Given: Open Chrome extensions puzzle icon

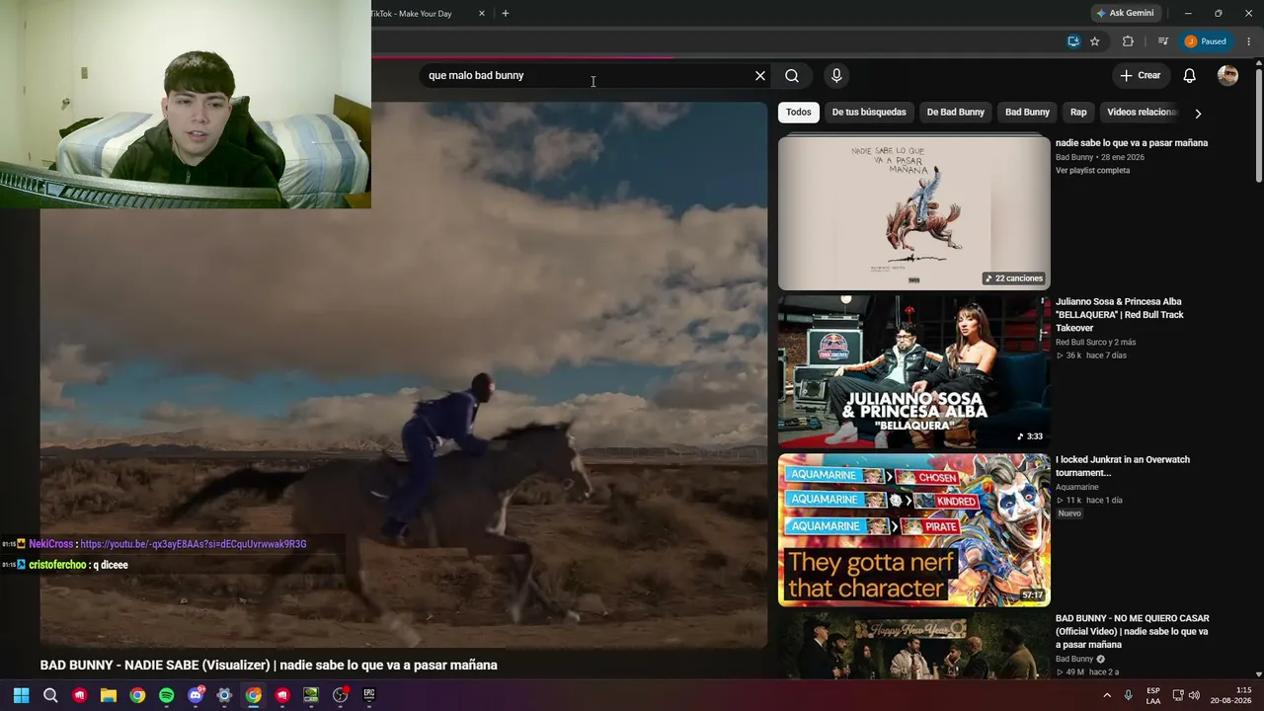Looking at the screenshot, I should pos(1128,41).
